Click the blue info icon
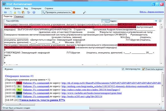The width and height of the screenshot is (166, 111). tap(34, 12)
